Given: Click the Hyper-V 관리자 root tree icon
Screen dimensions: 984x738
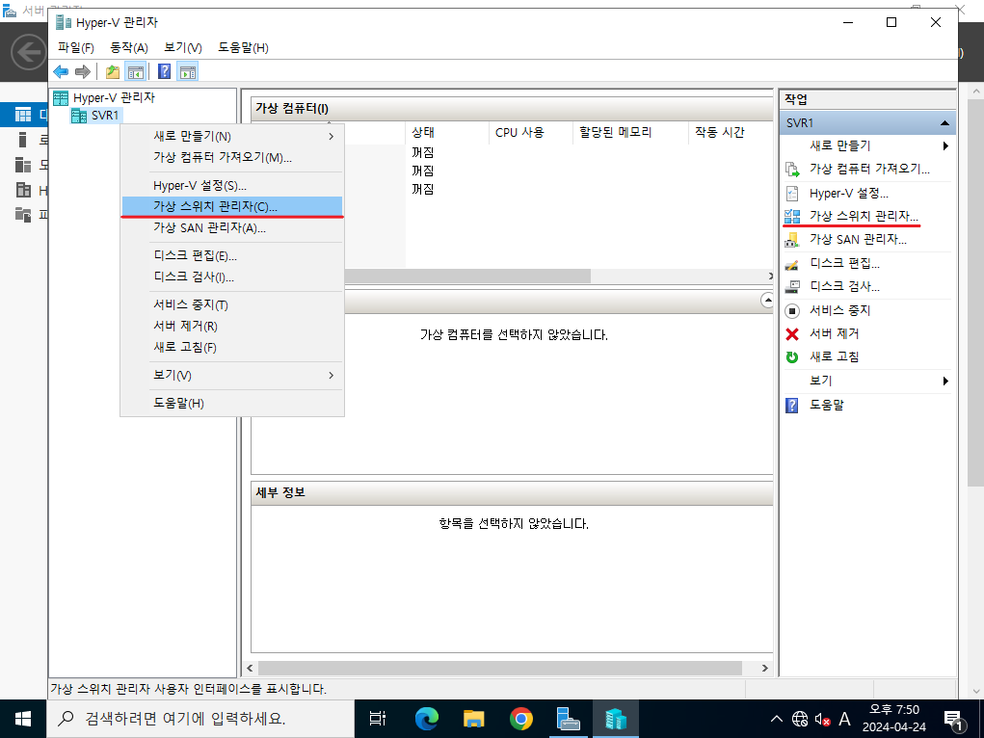Looking at the screenshot, I should point(61,98).
